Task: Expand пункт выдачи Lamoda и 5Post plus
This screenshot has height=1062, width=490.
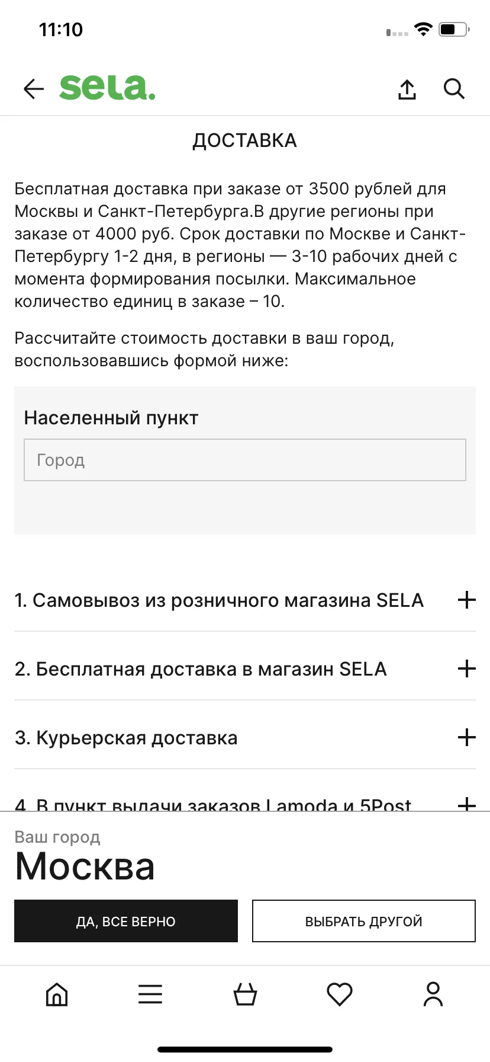Action: pos(467,804)
